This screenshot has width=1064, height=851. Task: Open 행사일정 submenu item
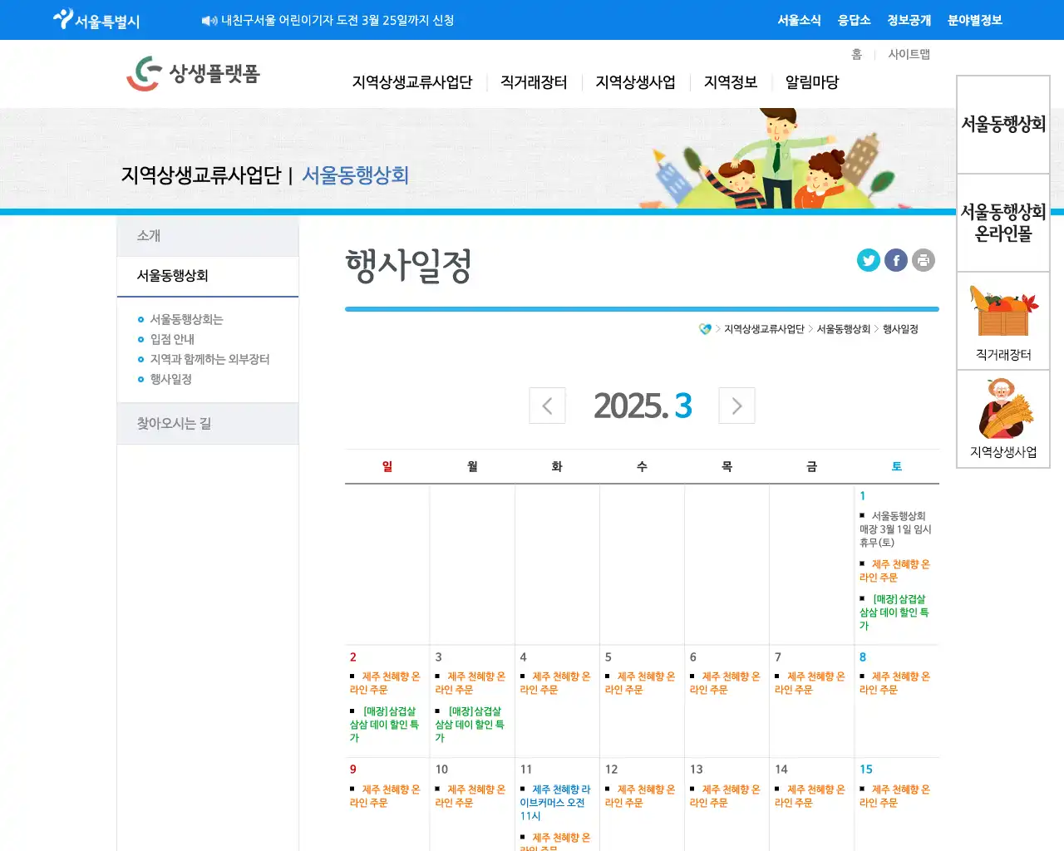170,379
